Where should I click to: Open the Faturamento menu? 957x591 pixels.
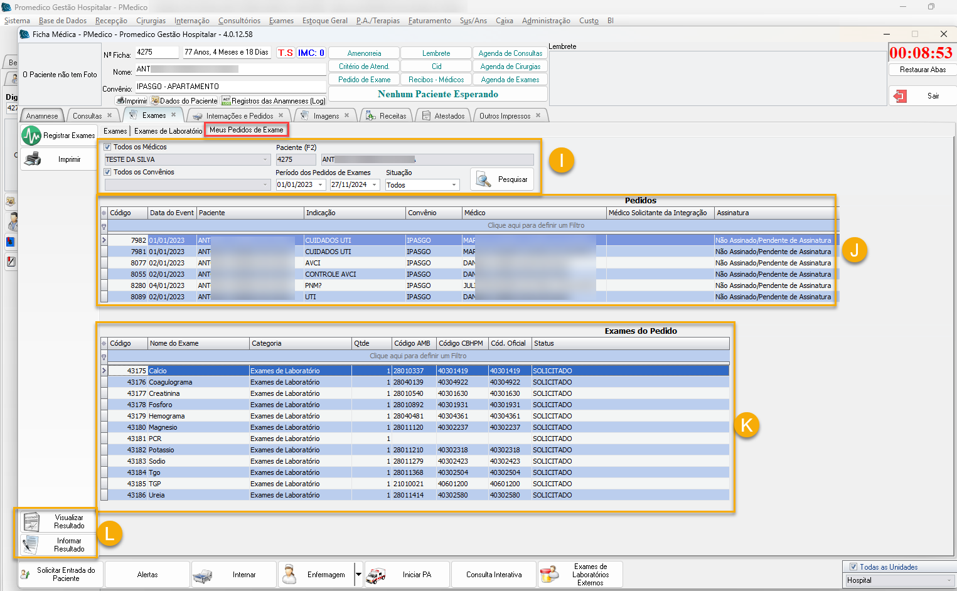tap(429, 21)
